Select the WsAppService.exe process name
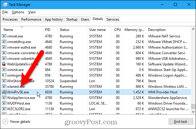Viewport: 196px width, 129px height. tap(21, 98)
